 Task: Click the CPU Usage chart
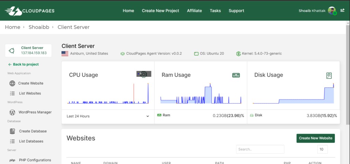(108, 93)
